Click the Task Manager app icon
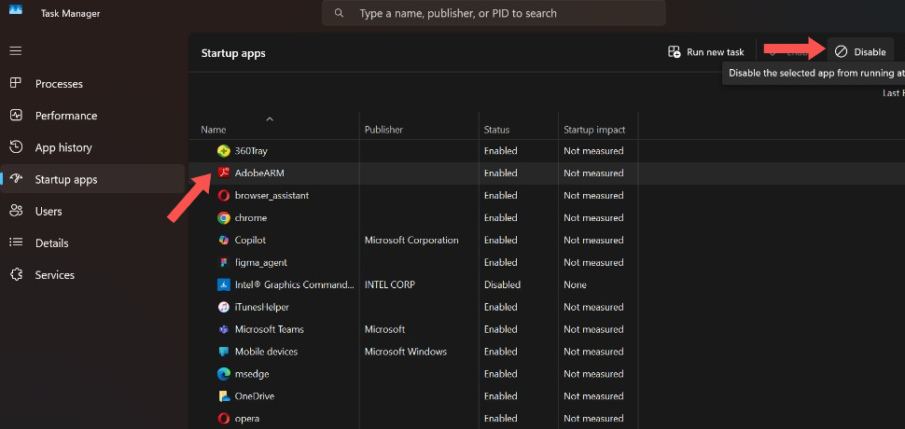This screenshot has width=905, height=429. pyautogui.click(x=16, y=8)
